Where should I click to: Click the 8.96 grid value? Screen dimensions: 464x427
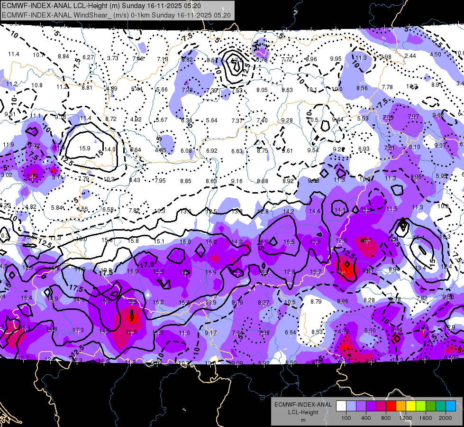tap(311, 59)
